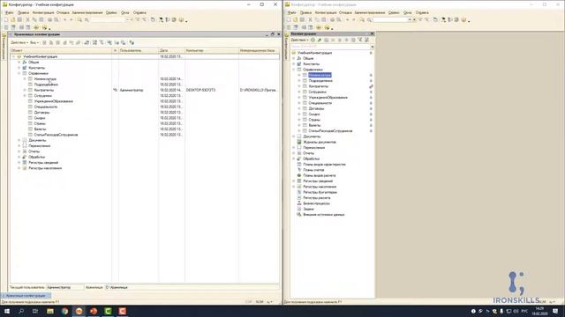This screenshot has height=317, width=565.
Task: Click Save icon in left window toolbar
Action: 19,19
